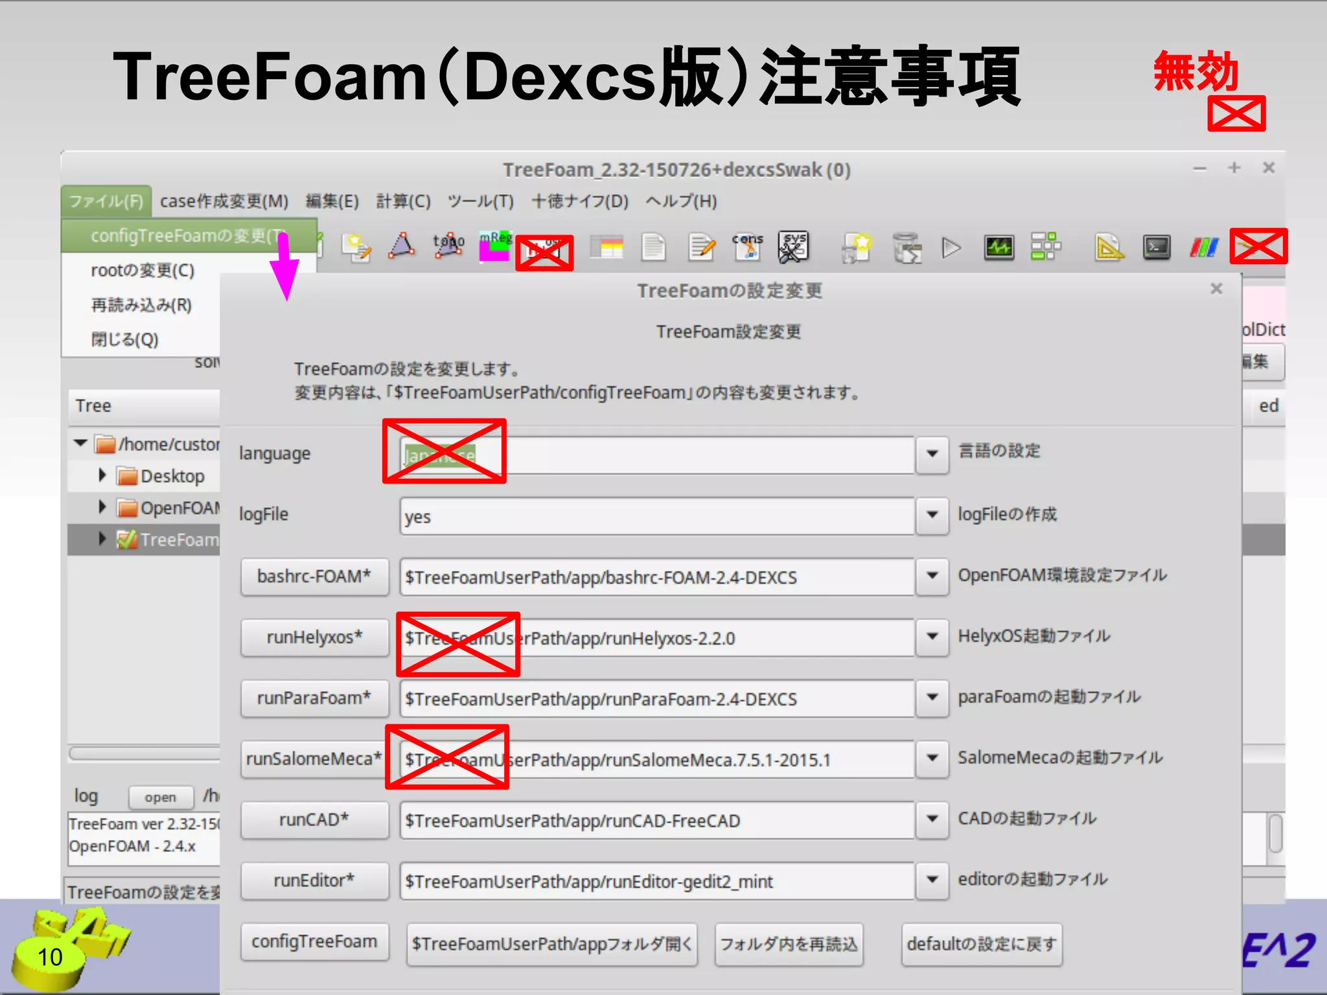Screen dimensions: 1327x995
Task: Click the runParaFoam-2.4-DEXCS path field
Action: coord(657,699)
